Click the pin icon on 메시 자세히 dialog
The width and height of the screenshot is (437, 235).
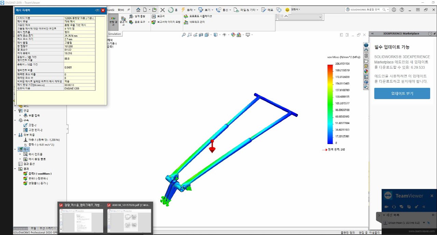[97, 11]
